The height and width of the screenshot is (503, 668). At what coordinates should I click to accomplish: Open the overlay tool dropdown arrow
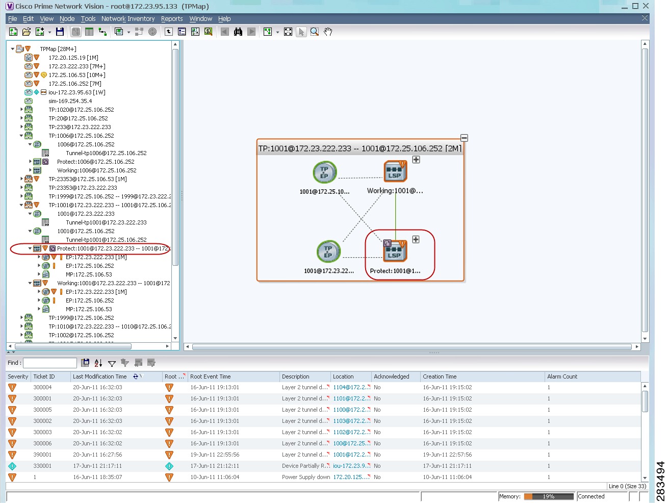pyautogui.click(x=129, y=32)
